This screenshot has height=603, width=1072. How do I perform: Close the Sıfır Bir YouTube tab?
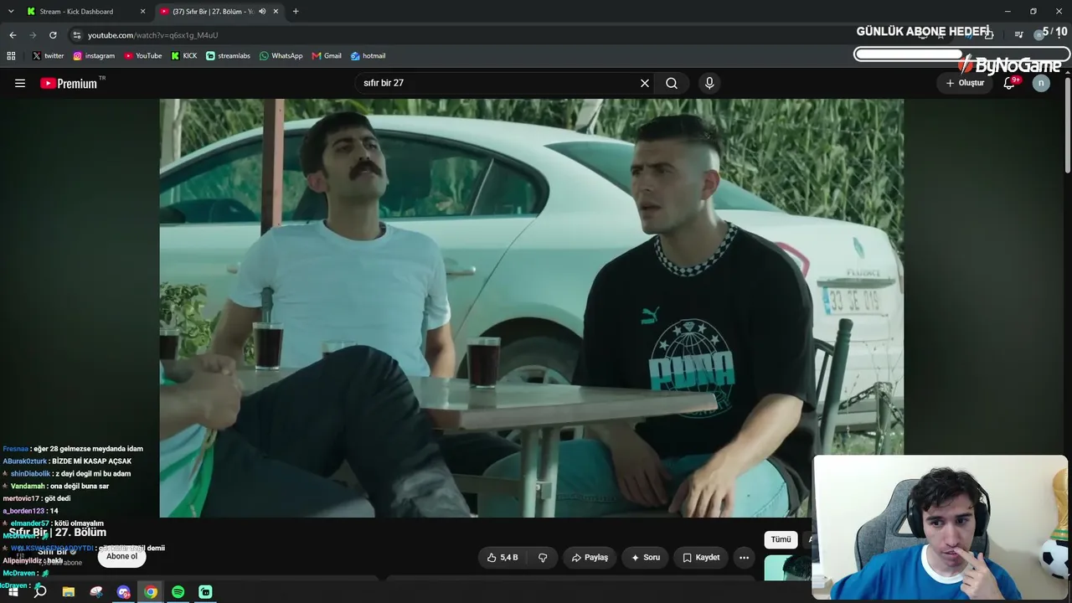[276, 12]
